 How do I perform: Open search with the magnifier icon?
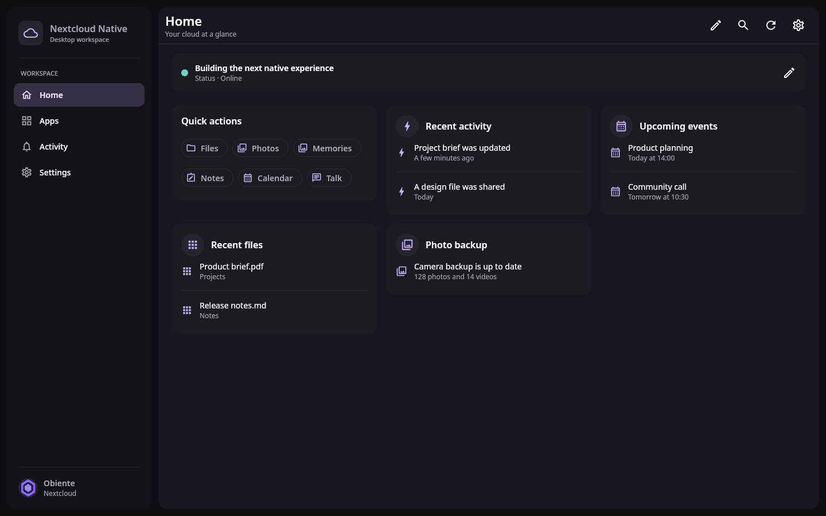click(x=743, y=25)
